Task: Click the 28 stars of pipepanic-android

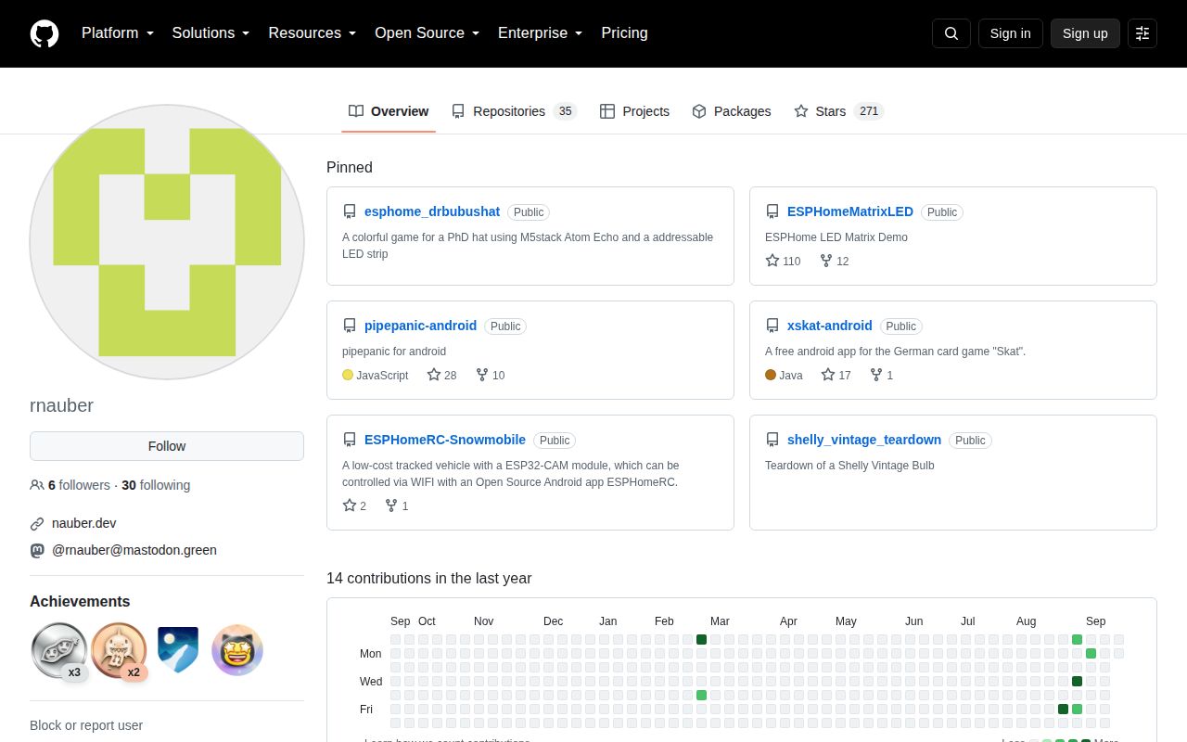Action: 442,375
